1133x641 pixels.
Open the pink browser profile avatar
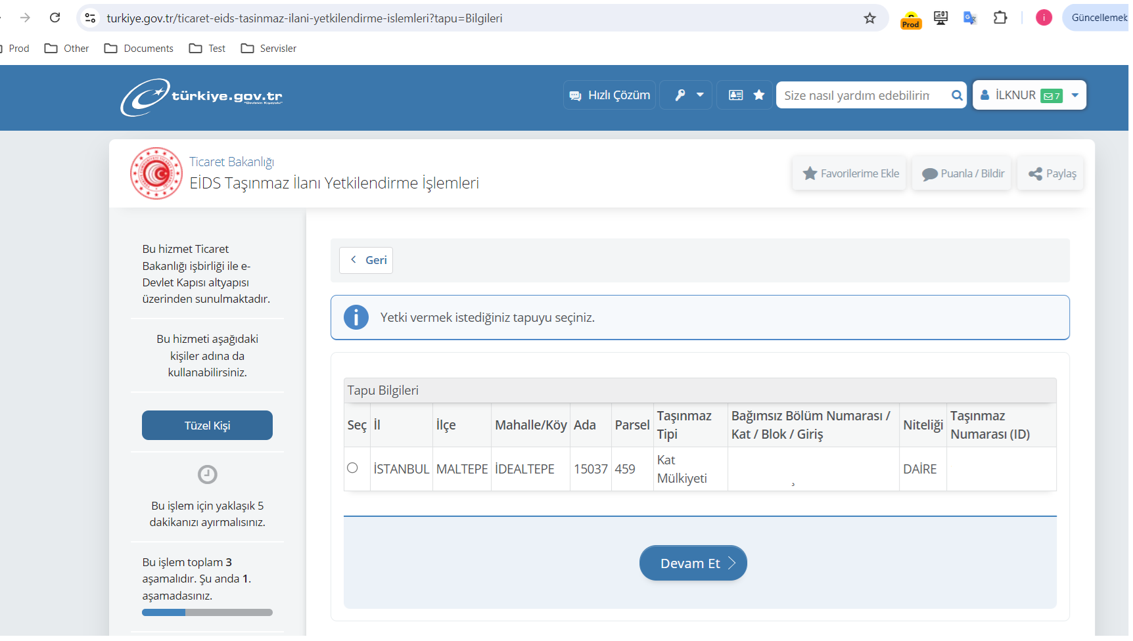[x=1044, y=18]
